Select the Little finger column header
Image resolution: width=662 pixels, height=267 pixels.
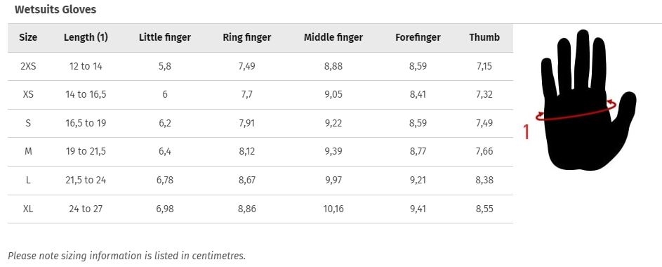tap(165, 37)
